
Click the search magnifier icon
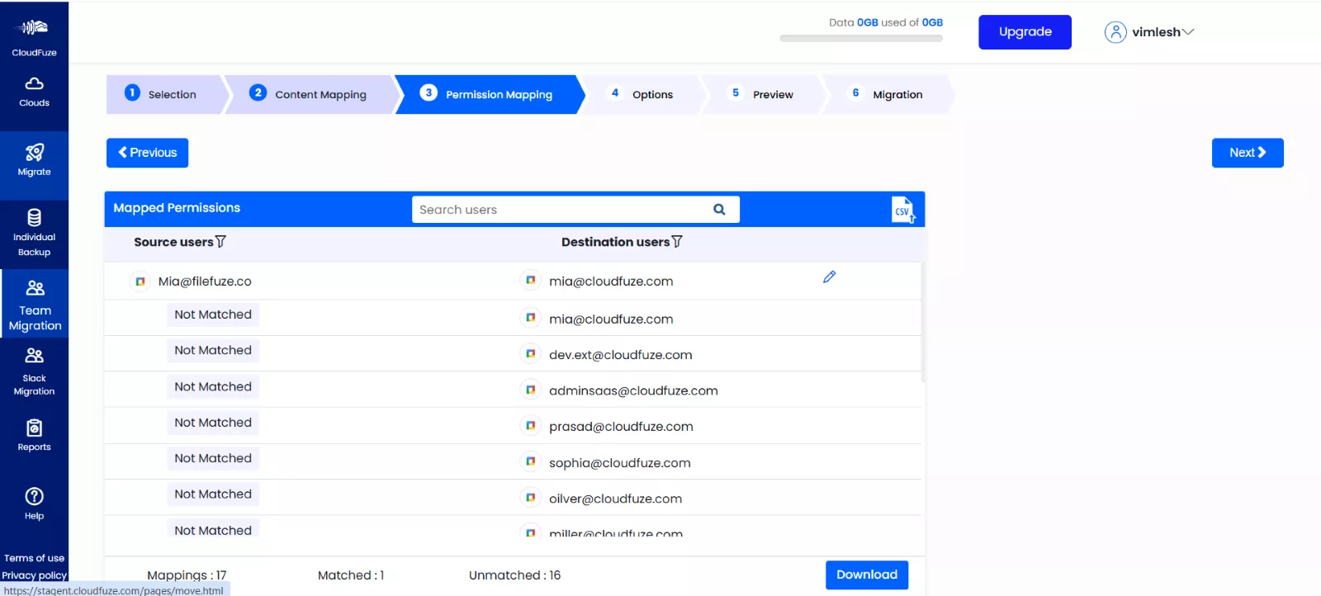[x=719, y=210]
